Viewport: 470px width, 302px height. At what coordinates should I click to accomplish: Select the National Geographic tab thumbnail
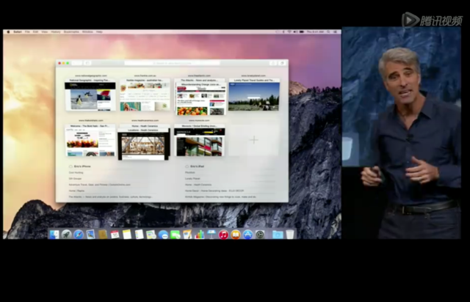pos(90,96)
